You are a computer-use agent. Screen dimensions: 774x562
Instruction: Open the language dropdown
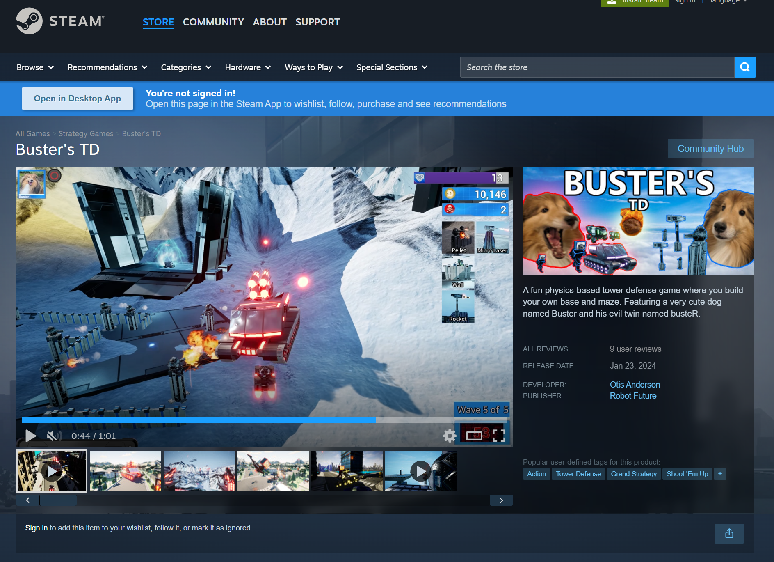729,2
